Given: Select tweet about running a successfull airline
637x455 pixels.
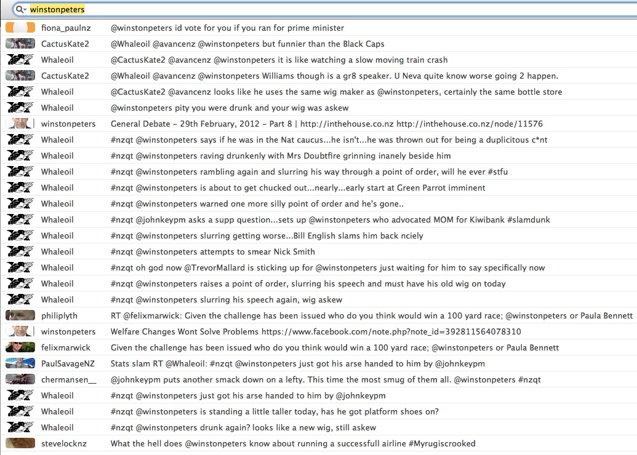Looking at the screenshot, I should tap(293, 444).
